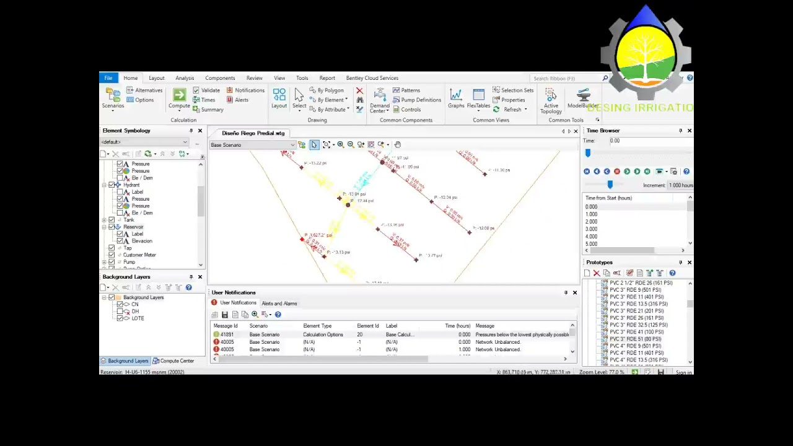Switch to the Layout ribbon tab
The height and width of the screenshot is (446, 793).
tap(156, 78)
